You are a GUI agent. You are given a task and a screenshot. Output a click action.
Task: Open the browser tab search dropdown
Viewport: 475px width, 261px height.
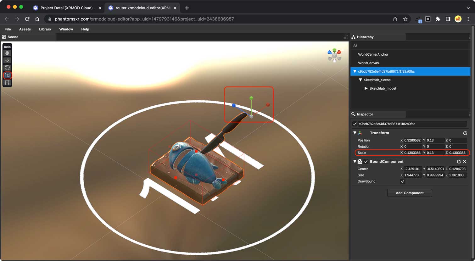(x=468, y=8)
